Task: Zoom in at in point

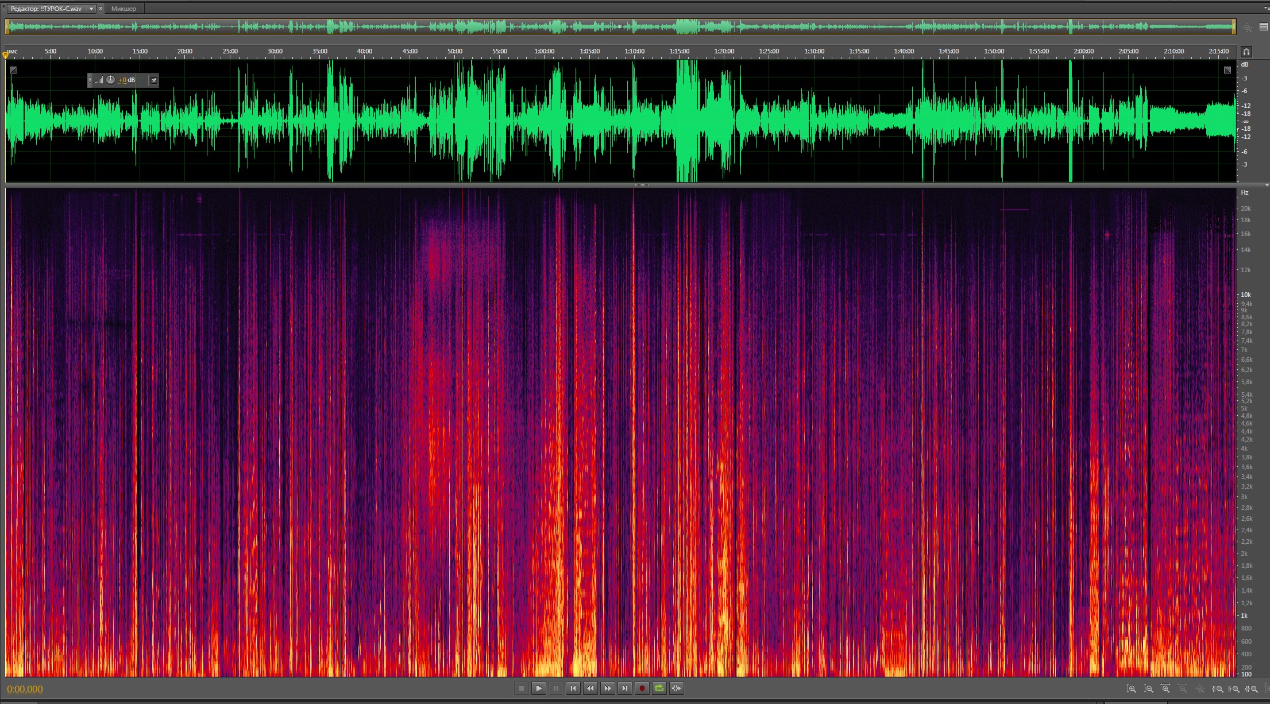Action: coord(1217,688)
